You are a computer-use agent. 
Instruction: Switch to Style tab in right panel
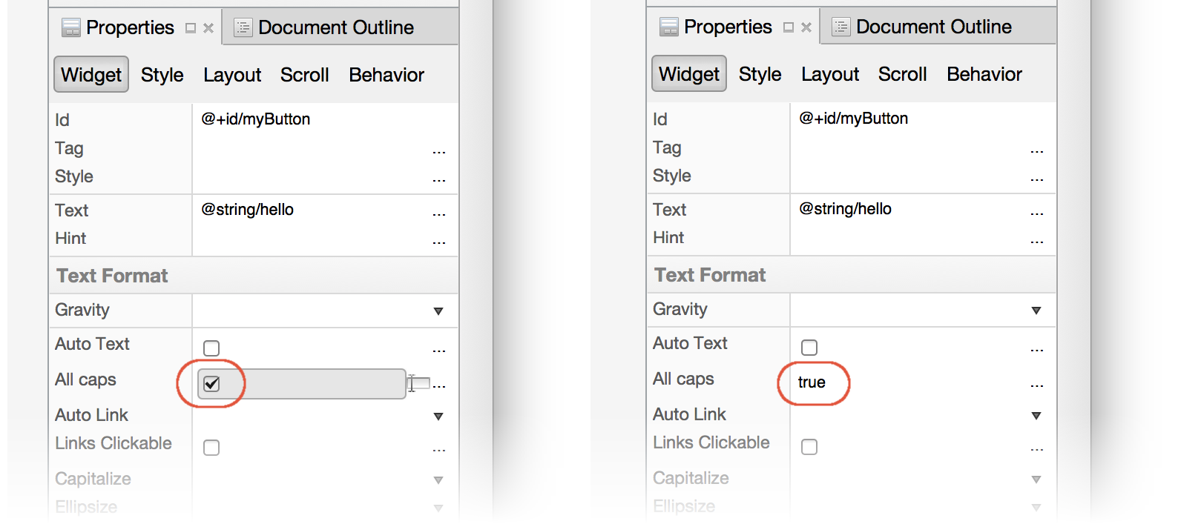[760, 74]
